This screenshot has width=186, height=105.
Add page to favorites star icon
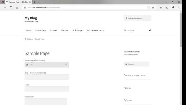(153, 8)
